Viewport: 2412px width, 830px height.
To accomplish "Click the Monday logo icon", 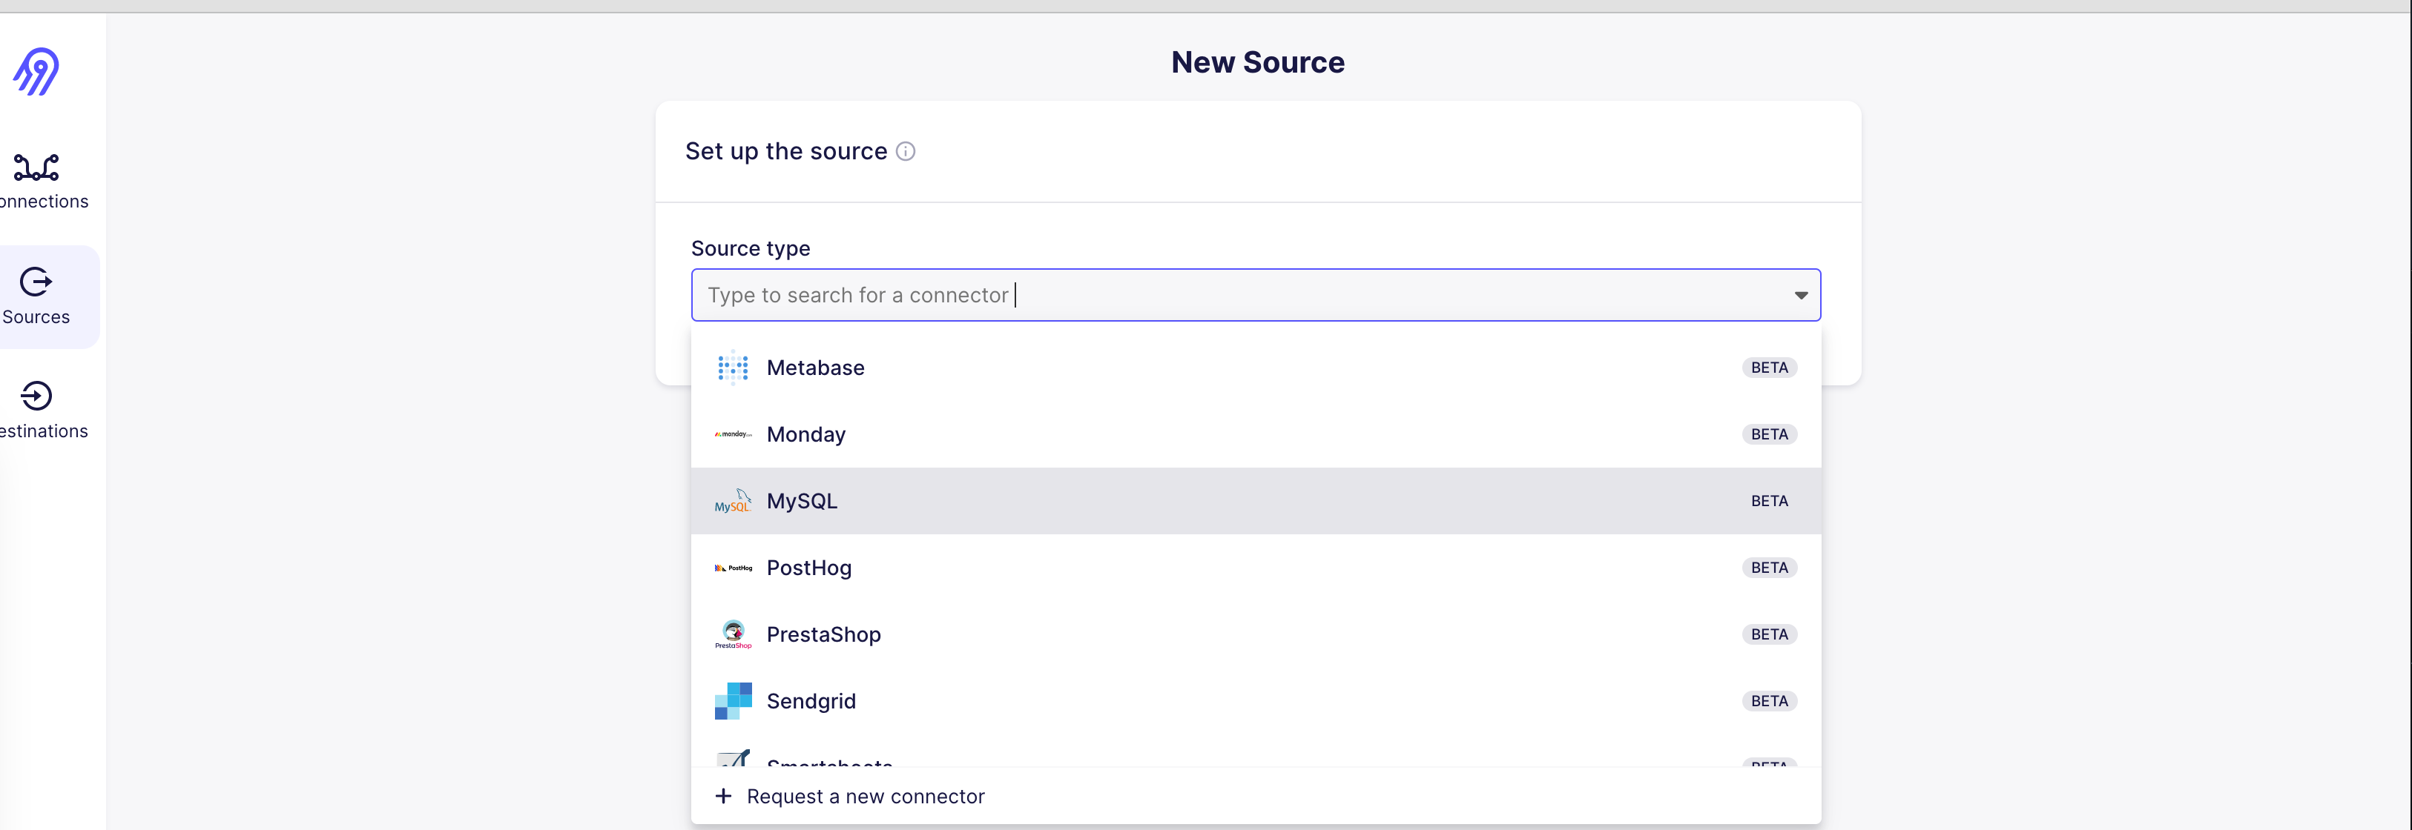I will [x=732, y=434].
